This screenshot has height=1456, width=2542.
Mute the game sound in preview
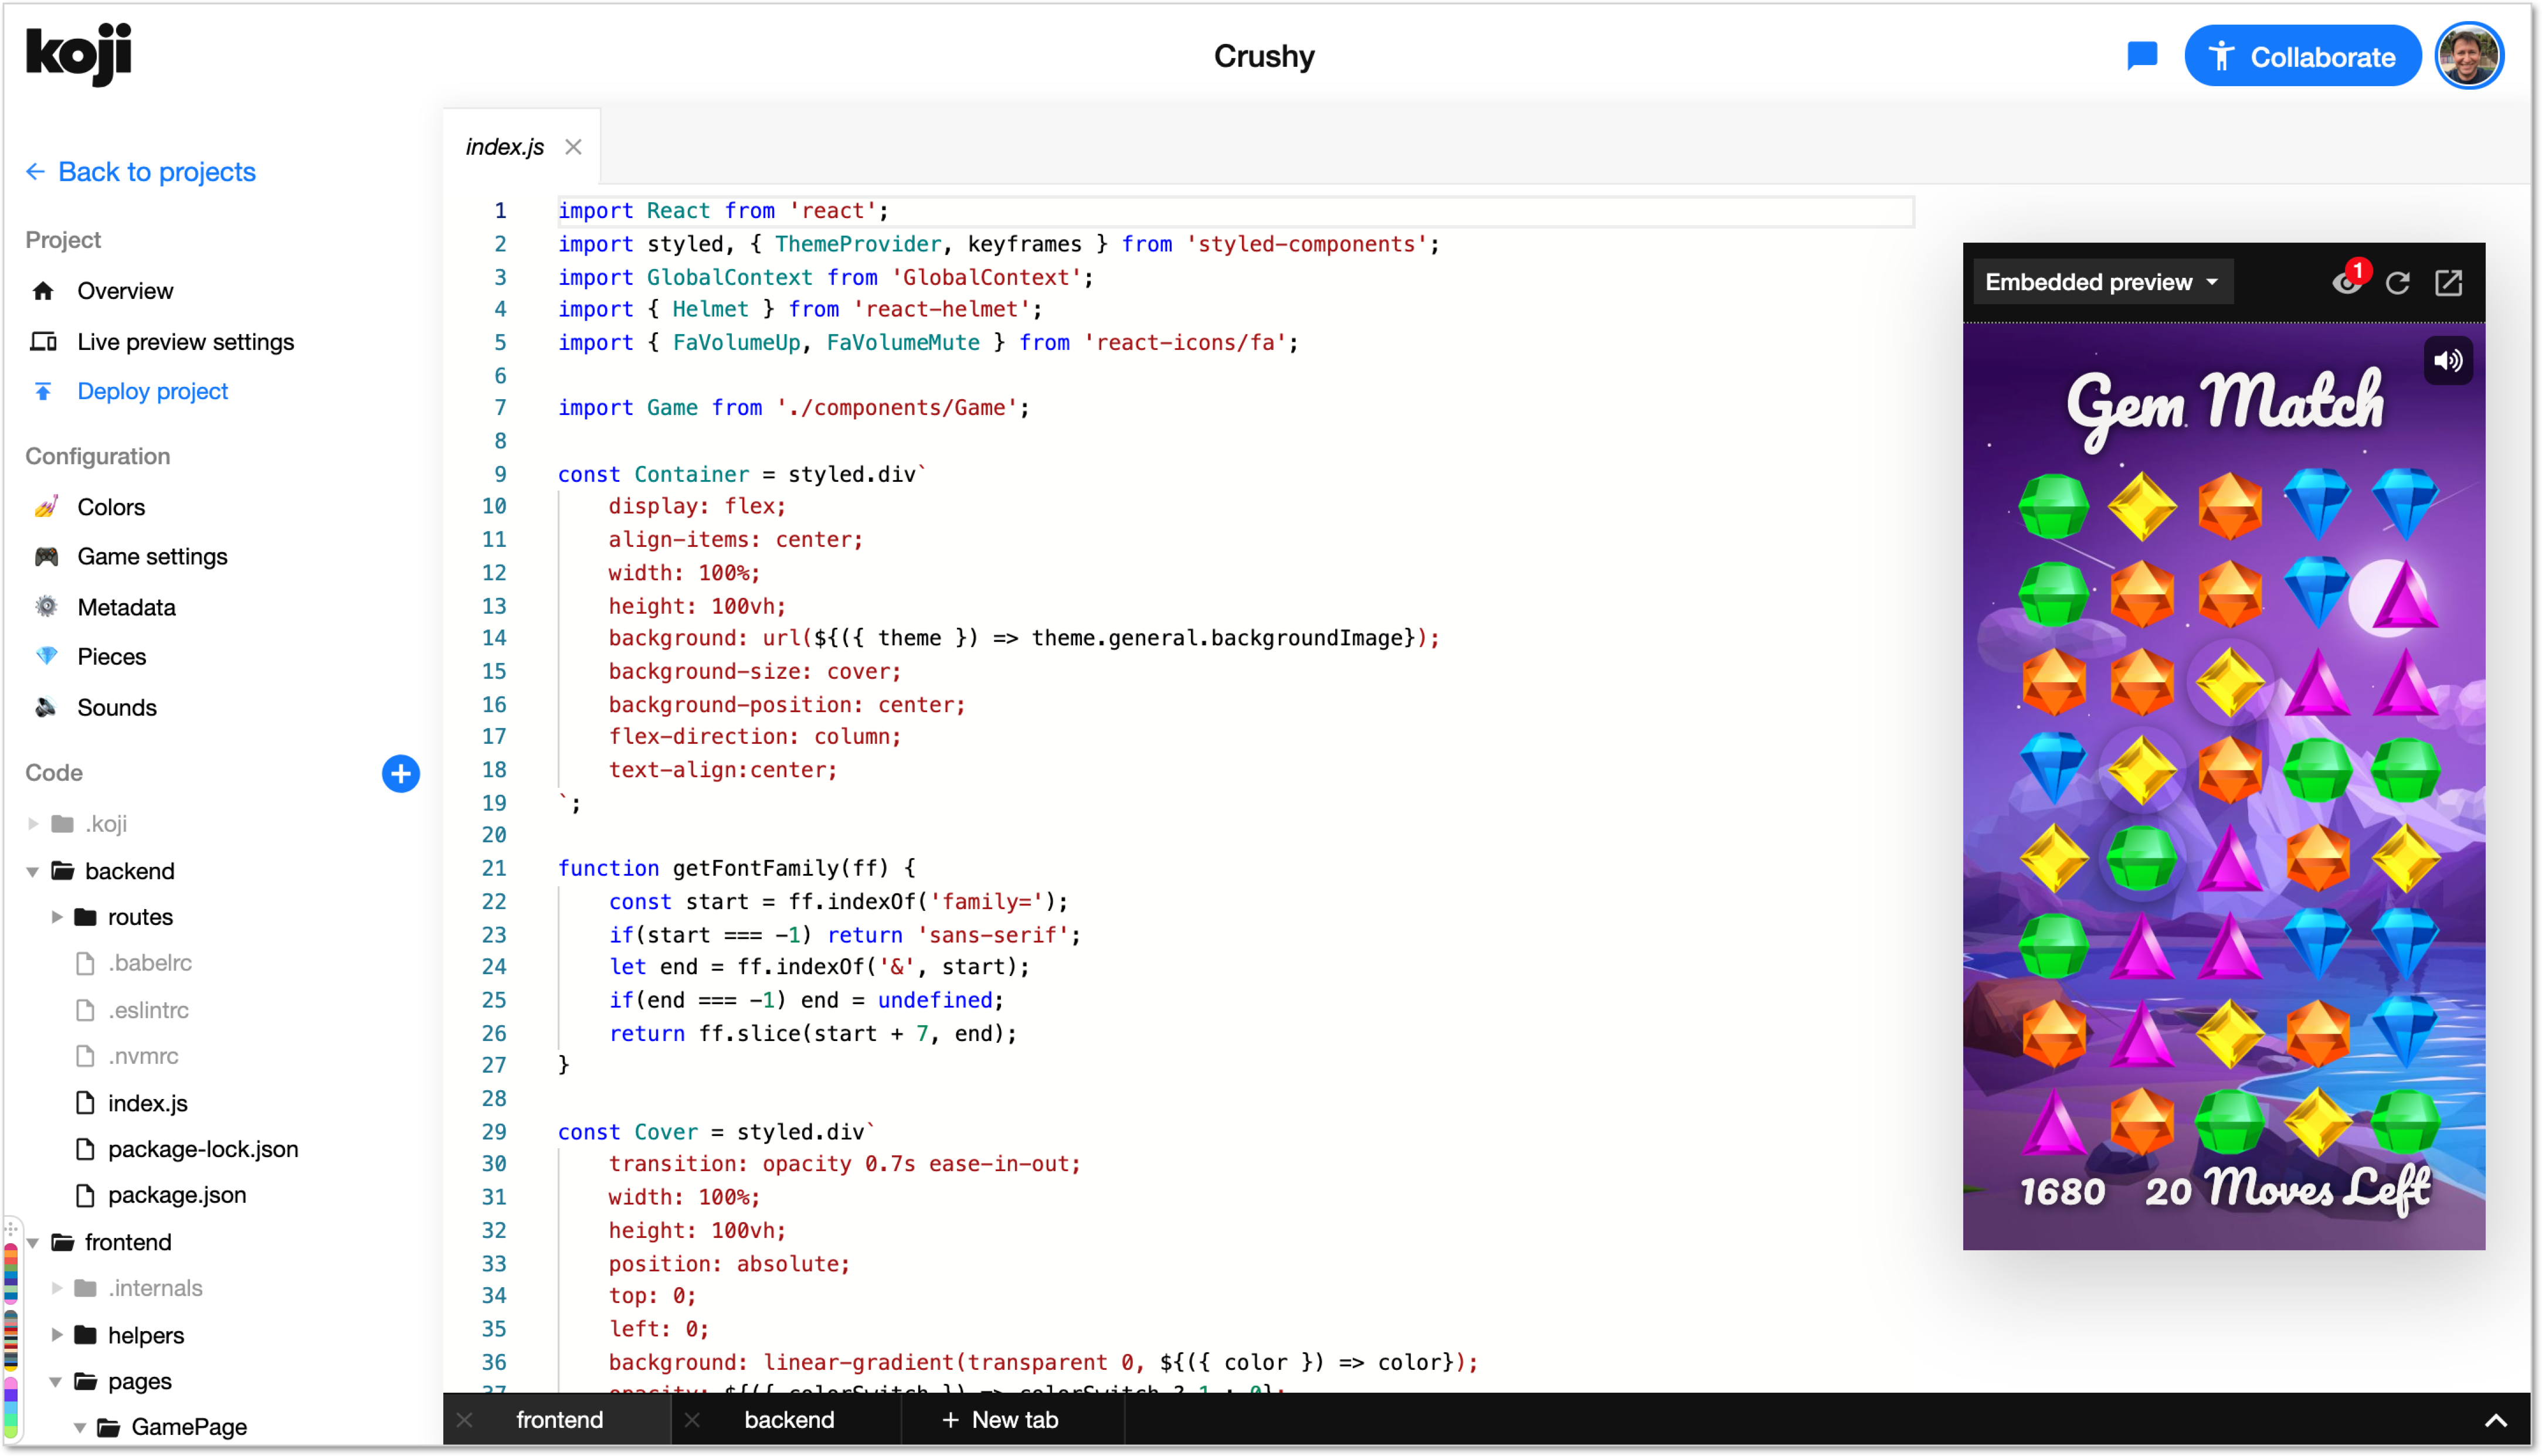tap(2448, 361)
